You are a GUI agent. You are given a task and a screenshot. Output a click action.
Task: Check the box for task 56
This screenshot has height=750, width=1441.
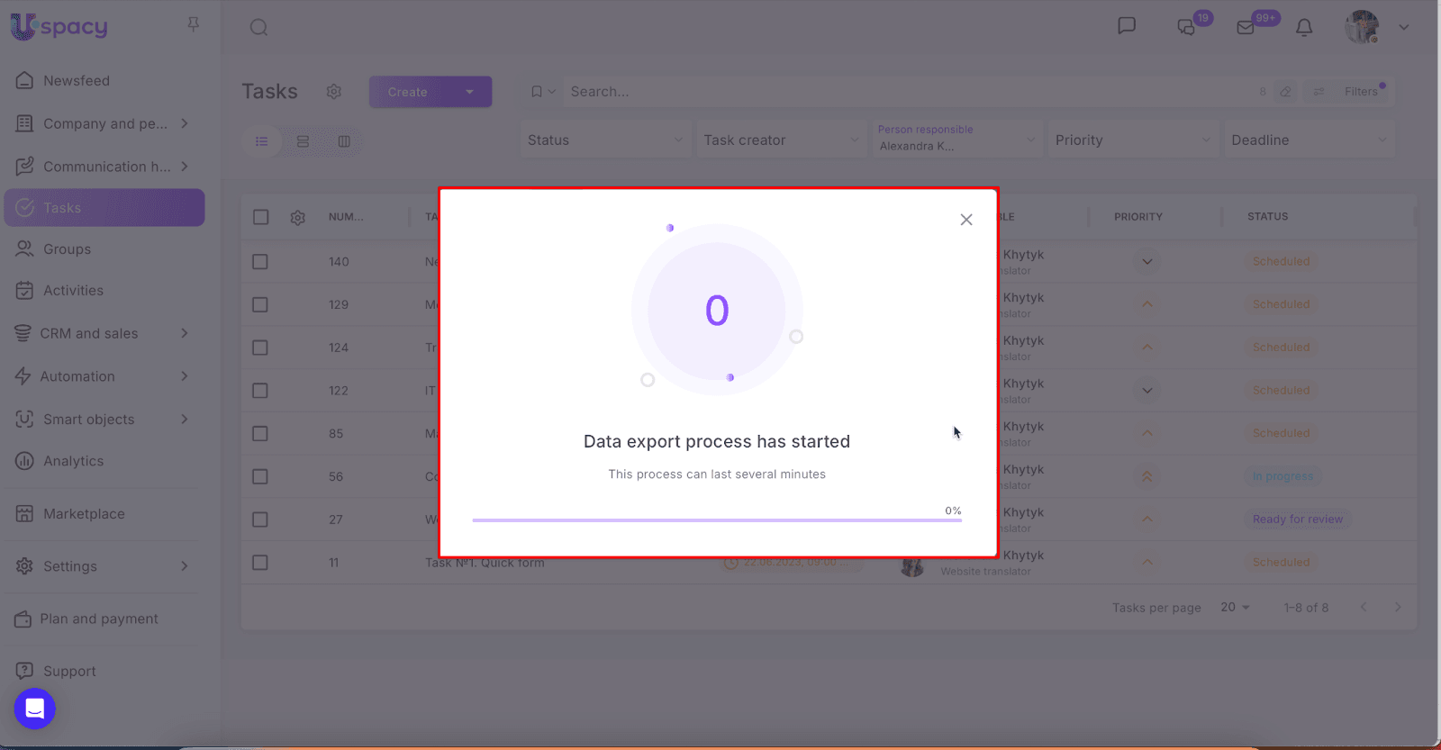(x=260, y=476)
